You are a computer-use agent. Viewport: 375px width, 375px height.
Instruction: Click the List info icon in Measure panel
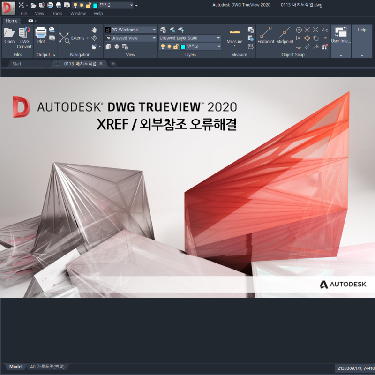point(251,38)
